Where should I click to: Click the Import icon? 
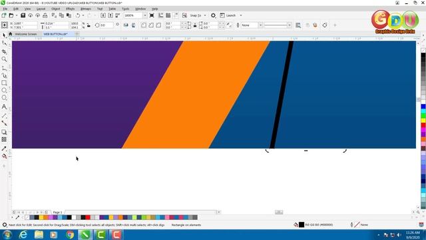pyautogui.click(x=103, y=15)
